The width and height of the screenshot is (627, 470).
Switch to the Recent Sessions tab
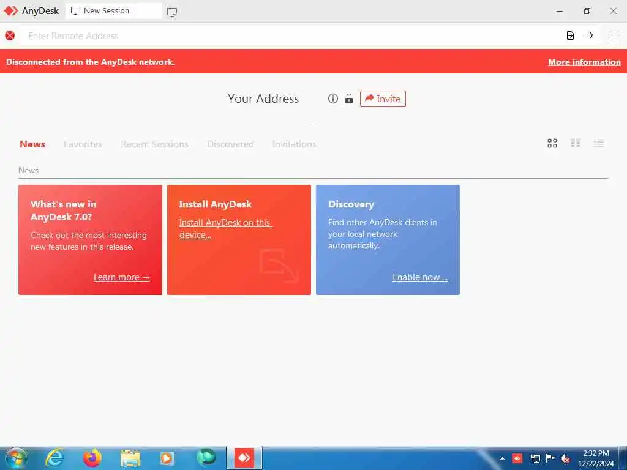pyautogui.click(x=155, y=144)
